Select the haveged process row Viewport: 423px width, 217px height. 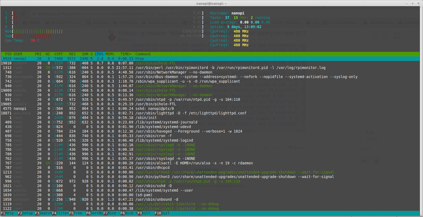[x=210, y=131]
